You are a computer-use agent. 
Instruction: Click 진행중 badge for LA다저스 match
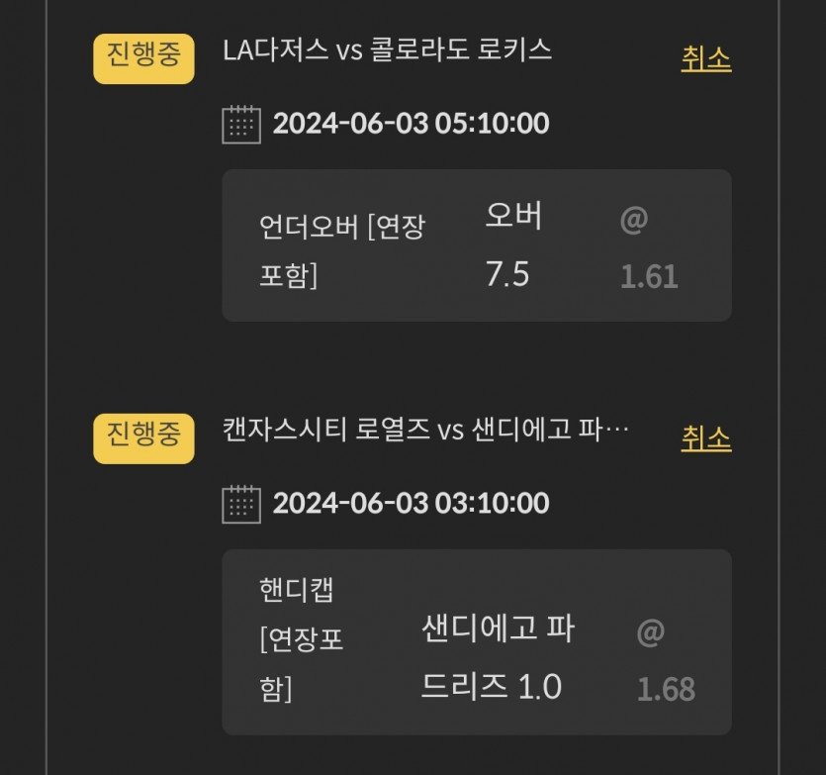pos(143,57)
